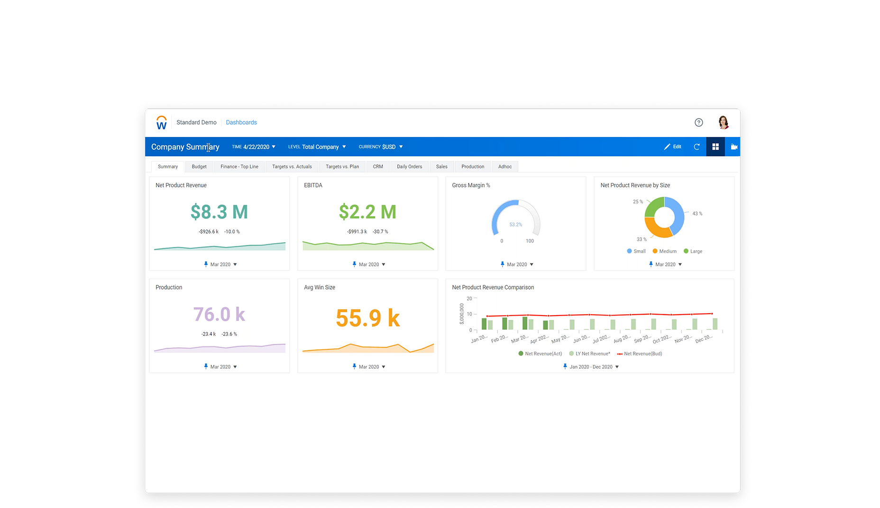Follow the Dashboards breadcrumb link
880x508 pixels.
[241, 123]
